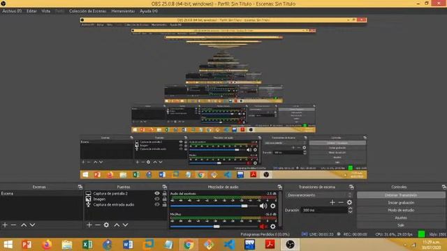The image size is (447, 251).
Task: Remove the transition with the minus icon
Action: click(x=341, y=202)
